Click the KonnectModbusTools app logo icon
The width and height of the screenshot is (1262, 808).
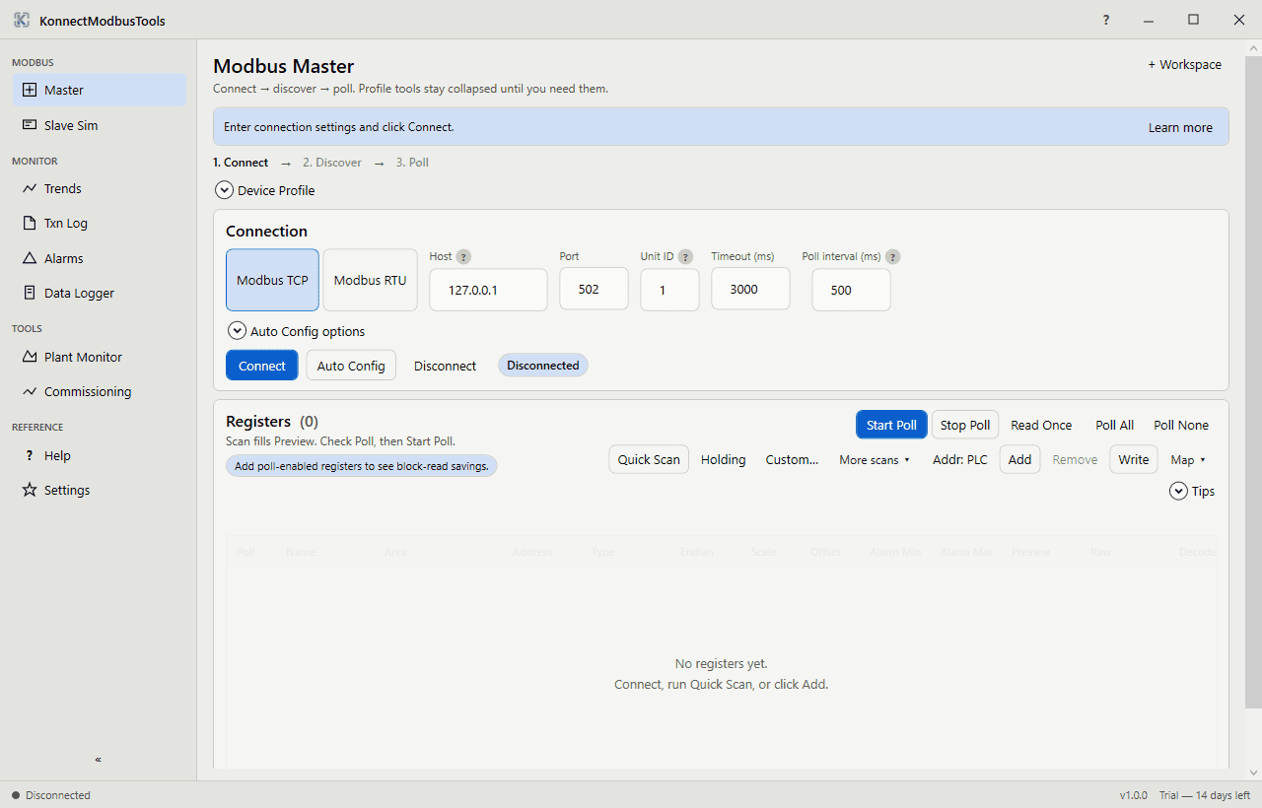22,20
